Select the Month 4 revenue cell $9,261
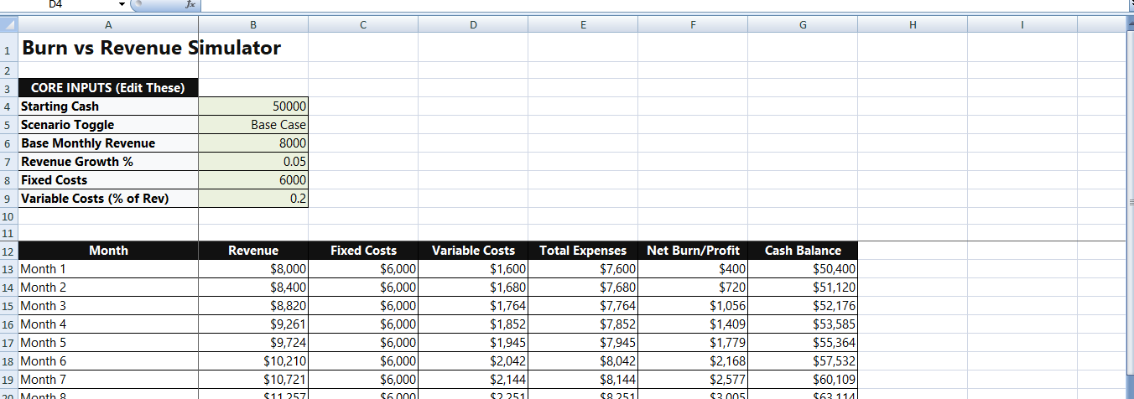 [253, 324]
